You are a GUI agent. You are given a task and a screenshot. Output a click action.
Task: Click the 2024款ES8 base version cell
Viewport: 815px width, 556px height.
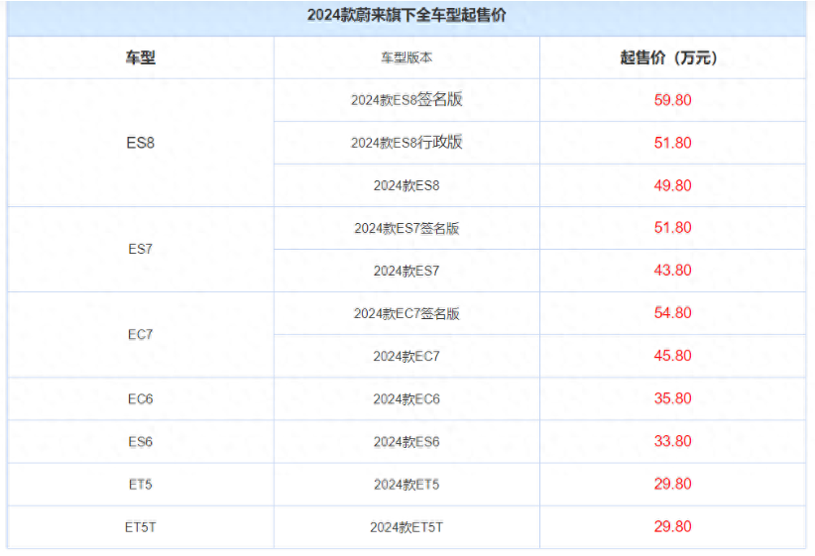tap(407, 185)
